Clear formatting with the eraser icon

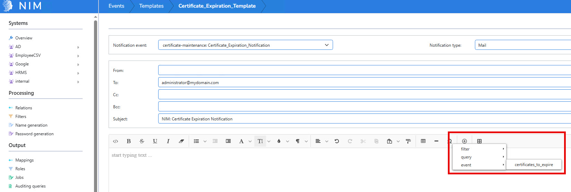[181, 141]
